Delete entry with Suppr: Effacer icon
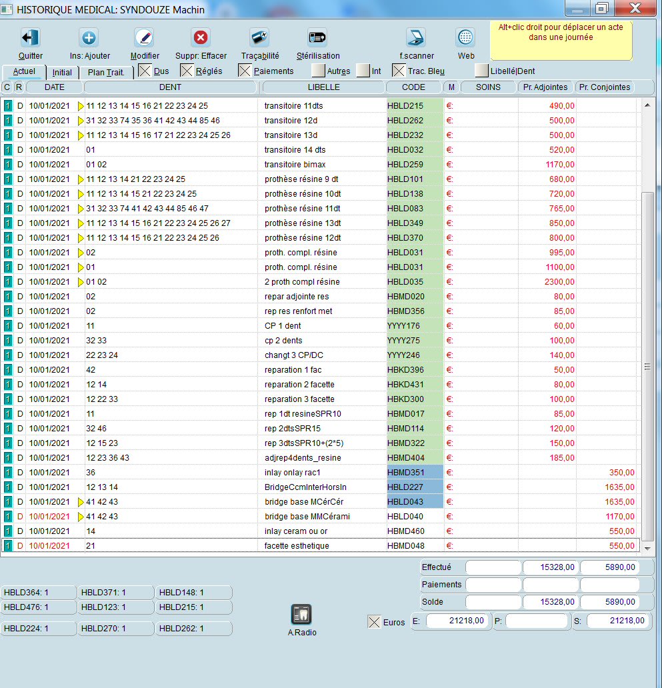The width and height of the screenshot is (662, 688). tap(200, 38)
